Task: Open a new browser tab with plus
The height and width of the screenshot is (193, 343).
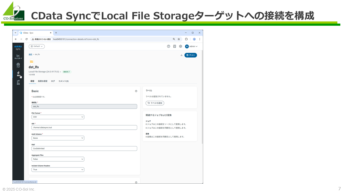Action: tap(56, 33)
